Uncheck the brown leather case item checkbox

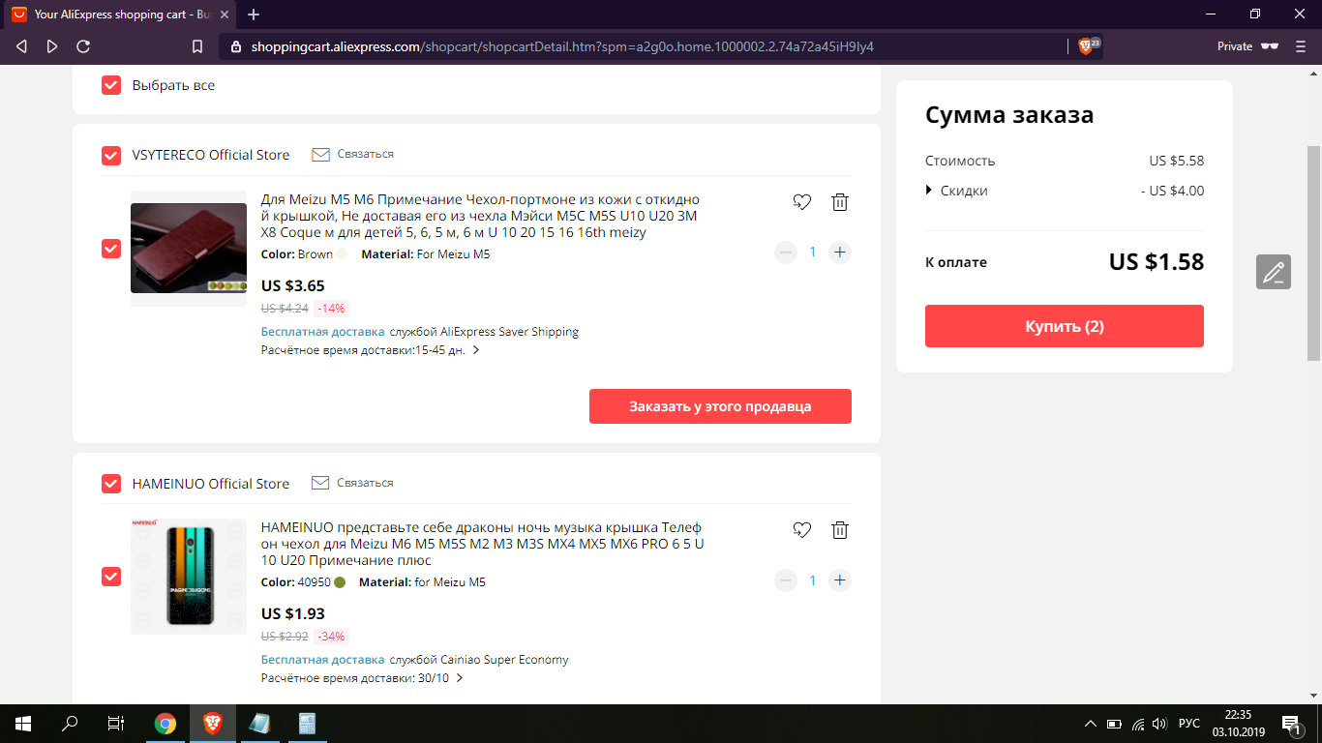click(111, 249)
